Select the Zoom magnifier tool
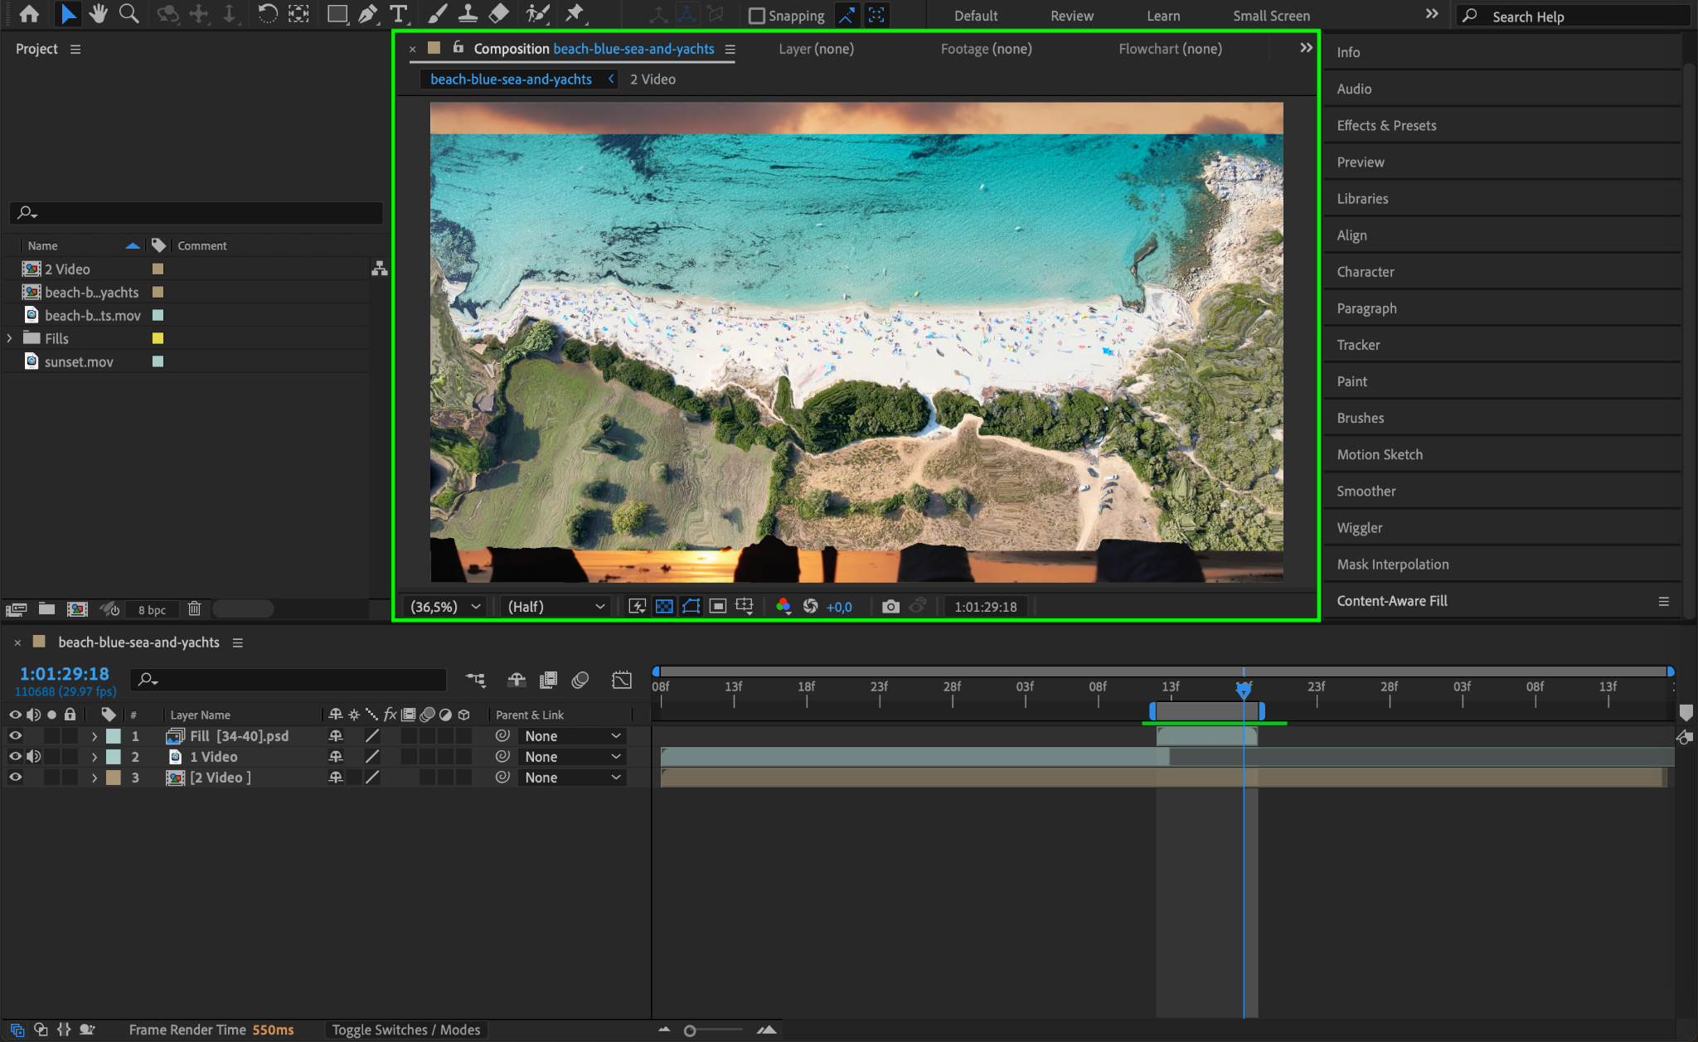This screenshot has height=1042, width=1698. tap(129, 14)
